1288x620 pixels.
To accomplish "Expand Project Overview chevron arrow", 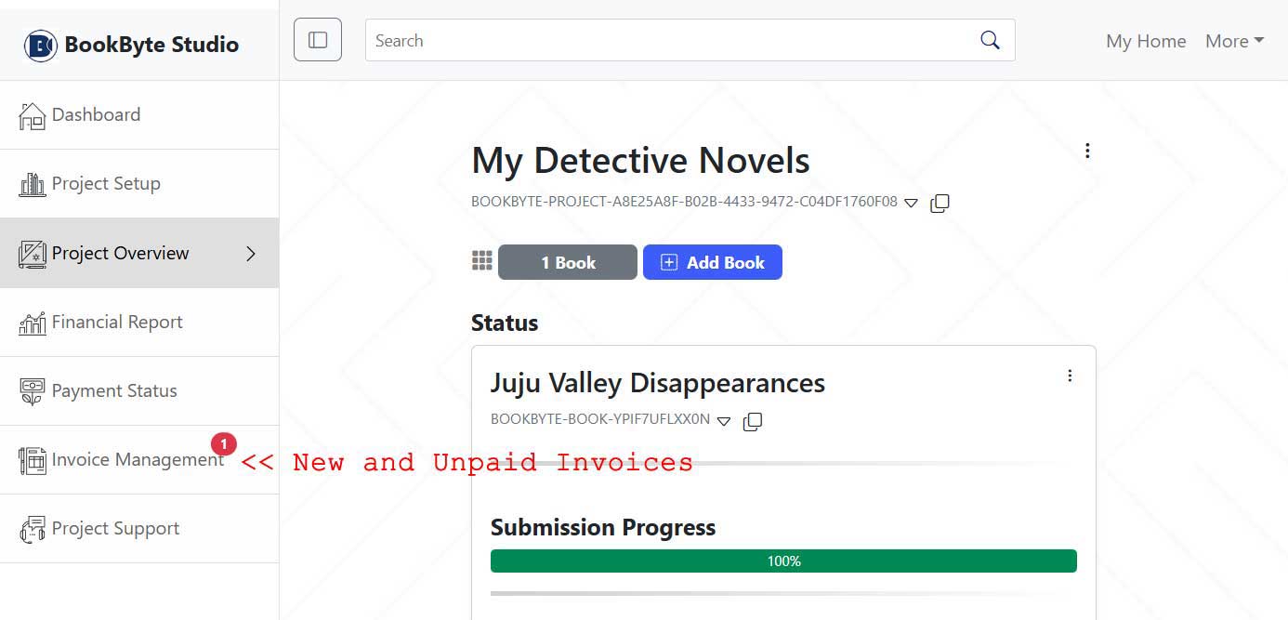I will tap(250, 254).
